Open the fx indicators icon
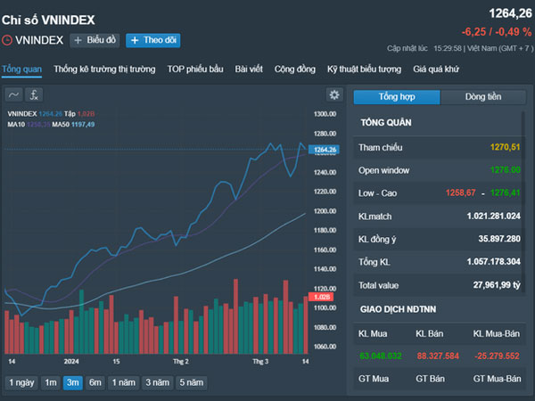The image size is (535, 401). 34,94
